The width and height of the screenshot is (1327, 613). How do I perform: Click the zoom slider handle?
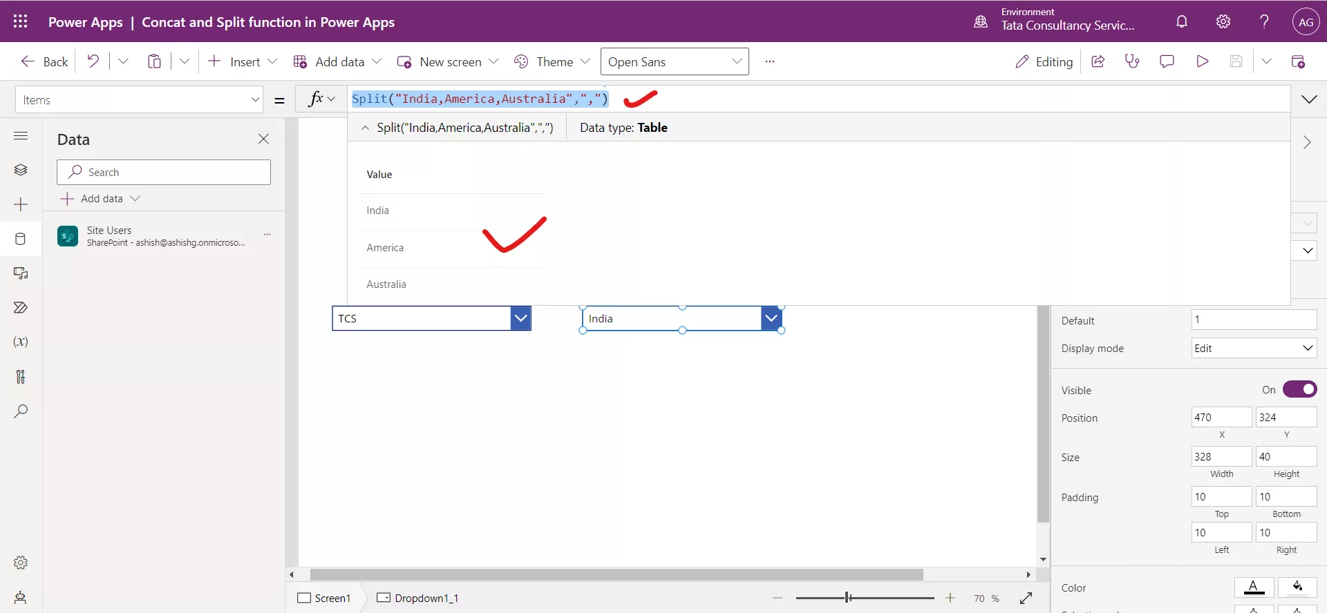848,598
